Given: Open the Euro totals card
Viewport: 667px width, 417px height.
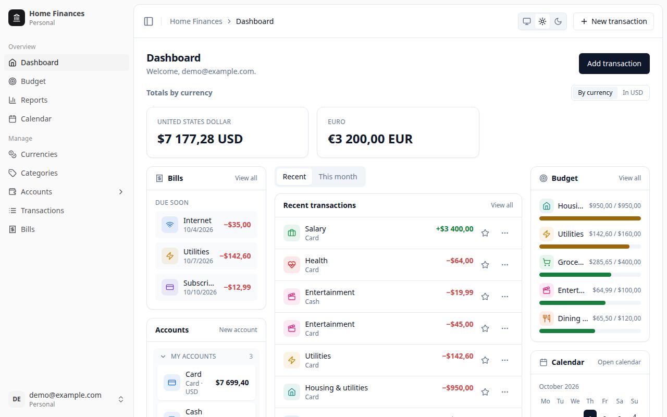Looking at the screenshot, I should (398, 132).
